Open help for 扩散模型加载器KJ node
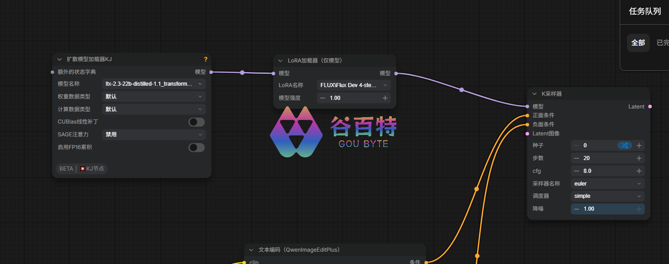The height and width of the screenshot is (264, 669). click(205, 59)
